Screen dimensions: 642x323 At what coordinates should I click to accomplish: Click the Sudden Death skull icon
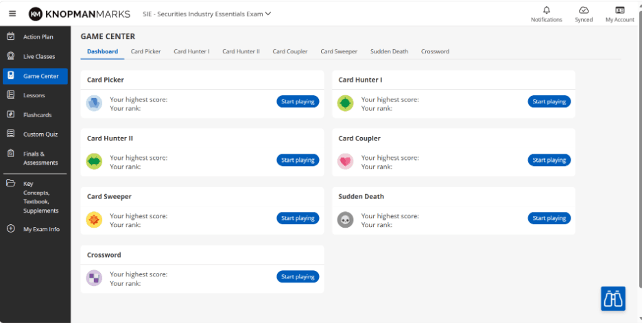click(345, 220)
